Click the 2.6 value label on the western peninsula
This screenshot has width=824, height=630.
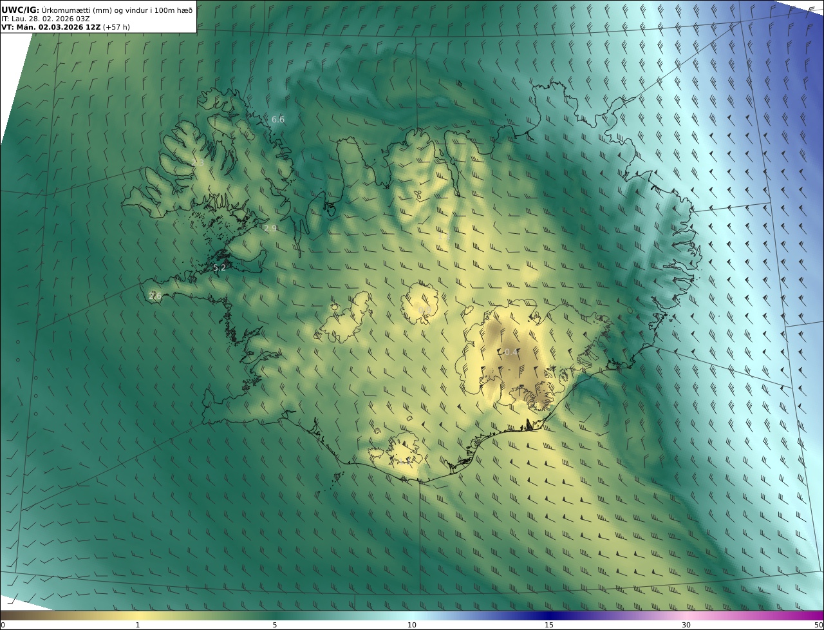coord(155,296)
